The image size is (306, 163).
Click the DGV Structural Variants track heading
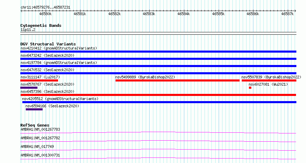point(48,44)
